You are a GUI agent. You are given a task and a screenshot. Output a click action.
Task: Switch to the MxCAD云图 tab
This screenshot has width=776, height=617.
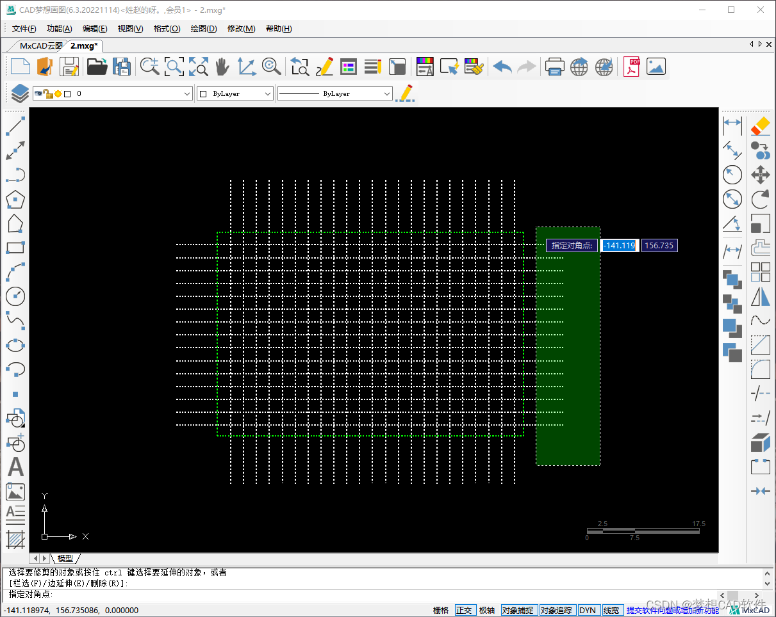point(40,45)
